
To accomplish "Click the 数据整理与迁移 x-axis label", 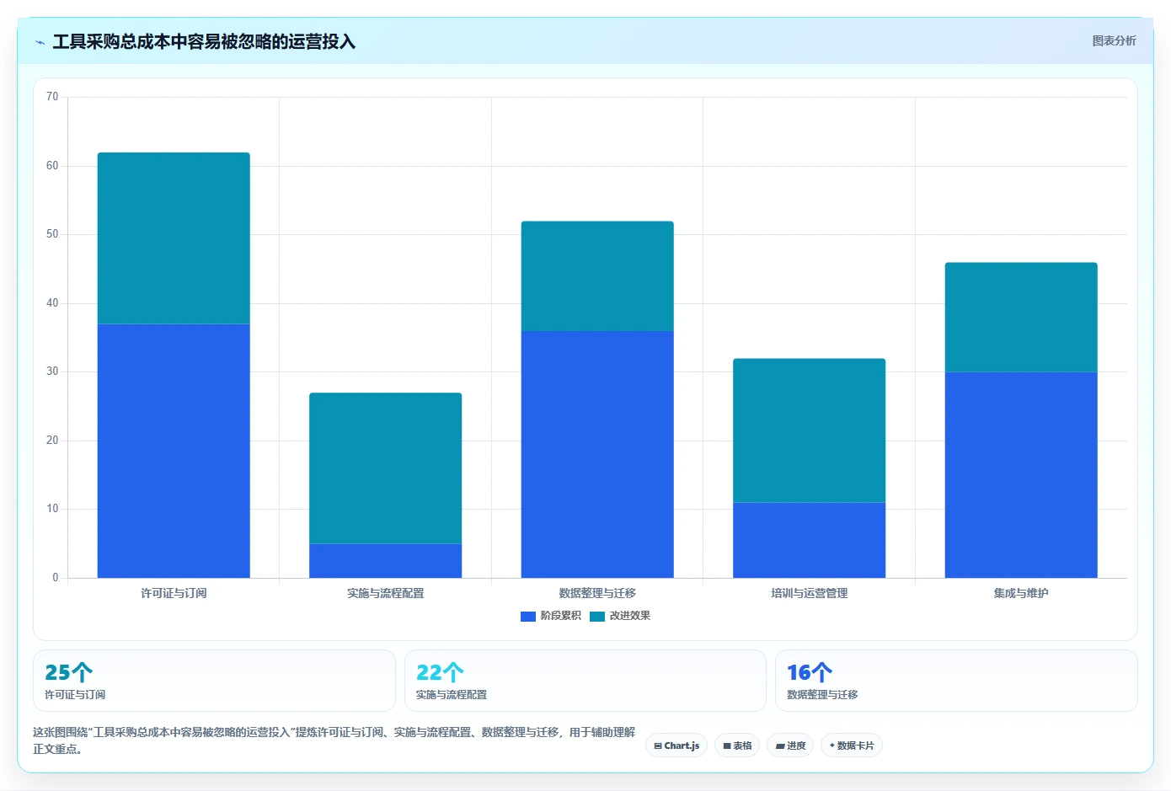I will (x=597, y=593).
